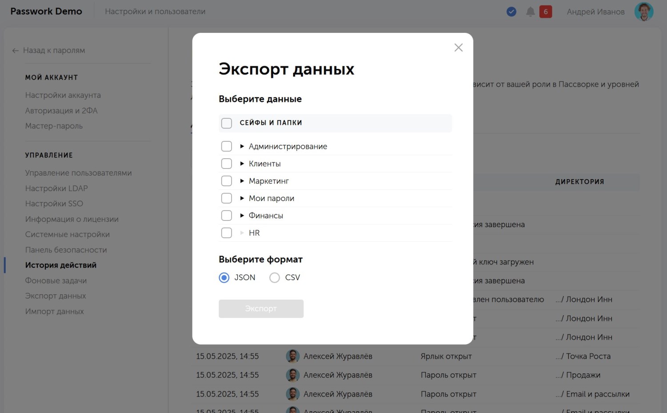Check the Клиенты checkbox
The height and width of the screenshot is (413, 667).
[226, 164]
